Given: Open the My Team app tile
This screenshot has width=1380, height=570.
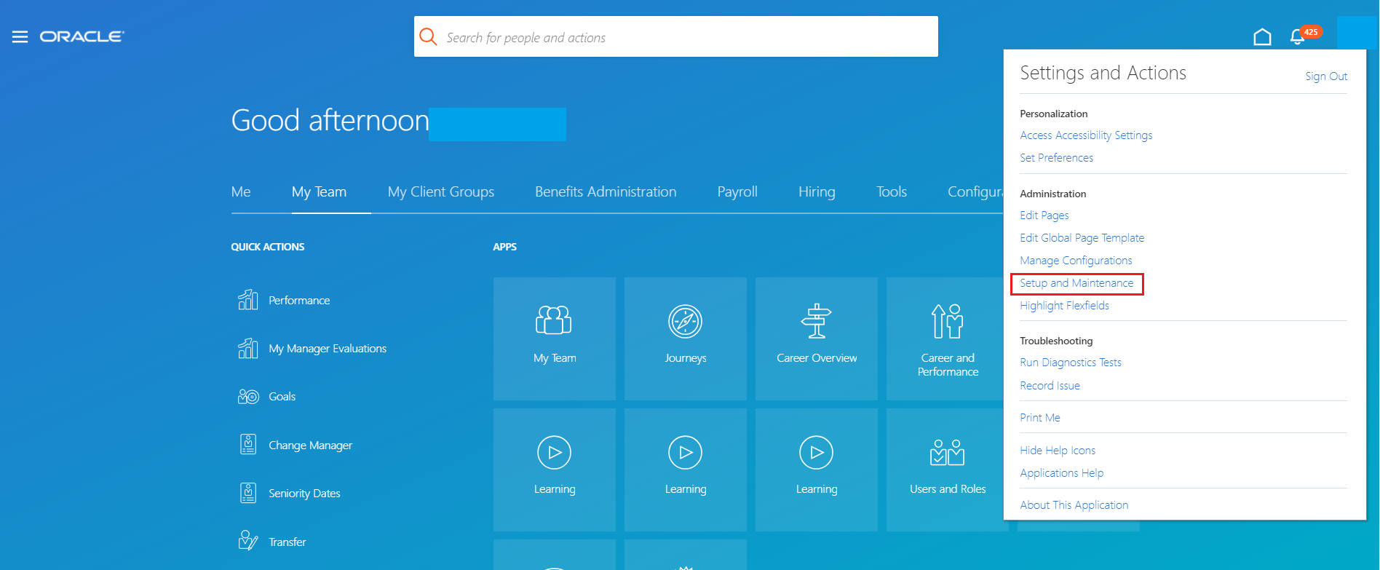Looking at the screenshot, I should [554, 322].
